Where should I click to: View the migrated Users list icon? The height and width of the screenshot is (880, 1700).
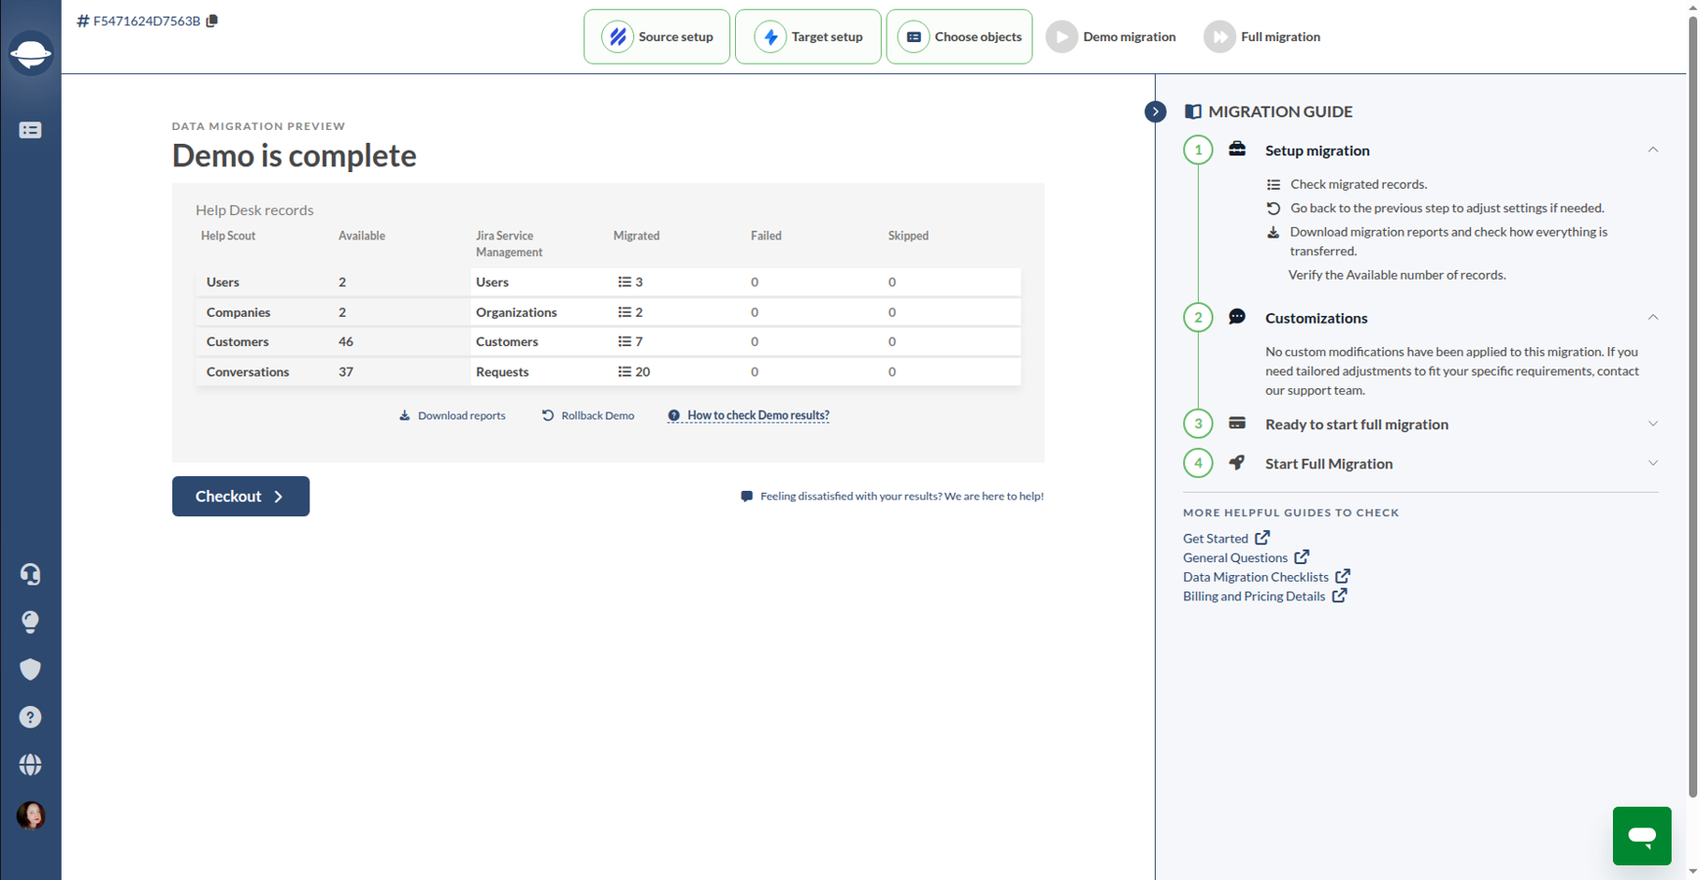click(x=624, y=282)
